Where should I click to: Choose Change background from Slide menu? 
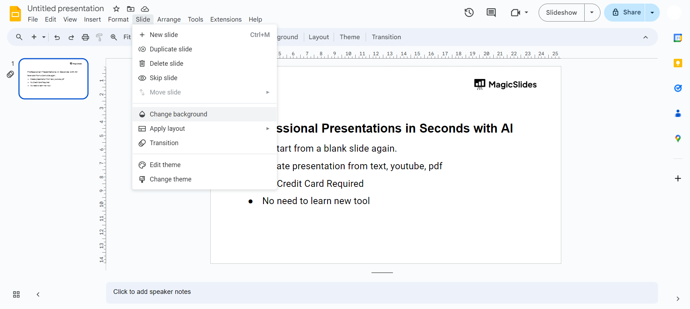178,114
